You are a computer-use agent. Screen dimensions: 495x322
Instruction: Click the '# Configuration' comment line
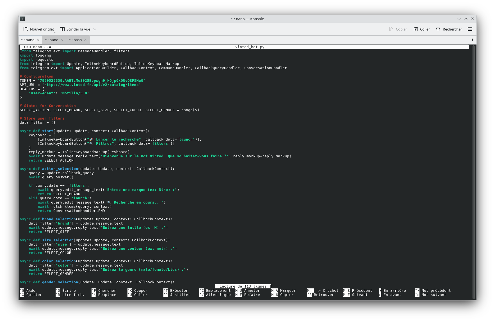point(37,76)
